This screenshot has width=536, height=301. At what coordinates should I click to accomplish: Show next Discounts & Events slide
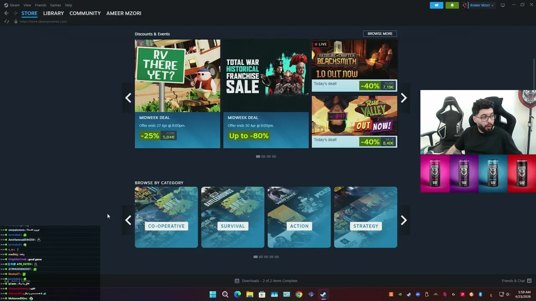tap(404, 98)
